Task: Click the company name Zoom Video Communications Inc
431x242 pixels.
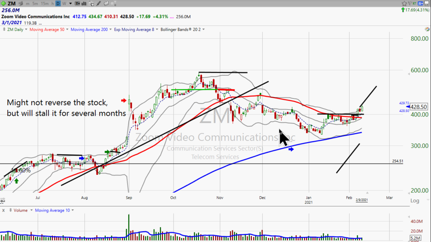Action: click(35, 17)
